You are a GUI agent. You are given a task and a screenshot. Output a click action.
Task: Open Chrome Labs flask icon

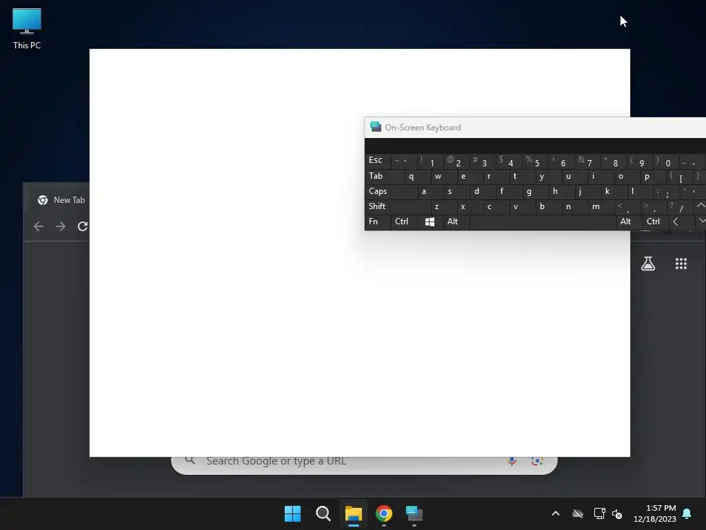[648, 264]
